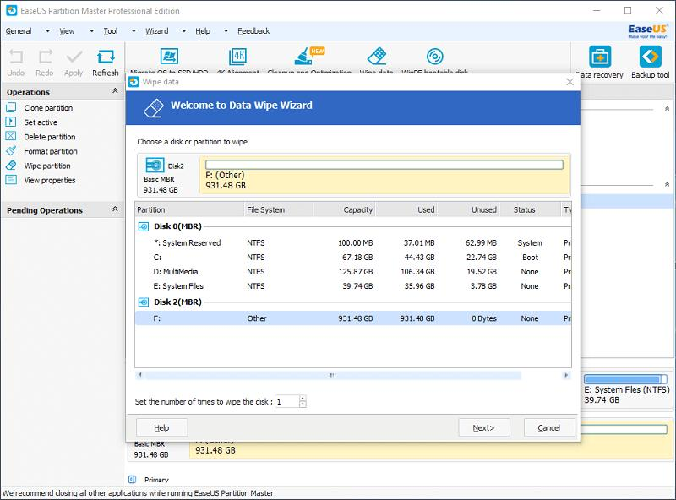The width and height of the screenshot is (676, 500).
Task: Click the Cancel button in wizard
Action: [x=548, y=427]
